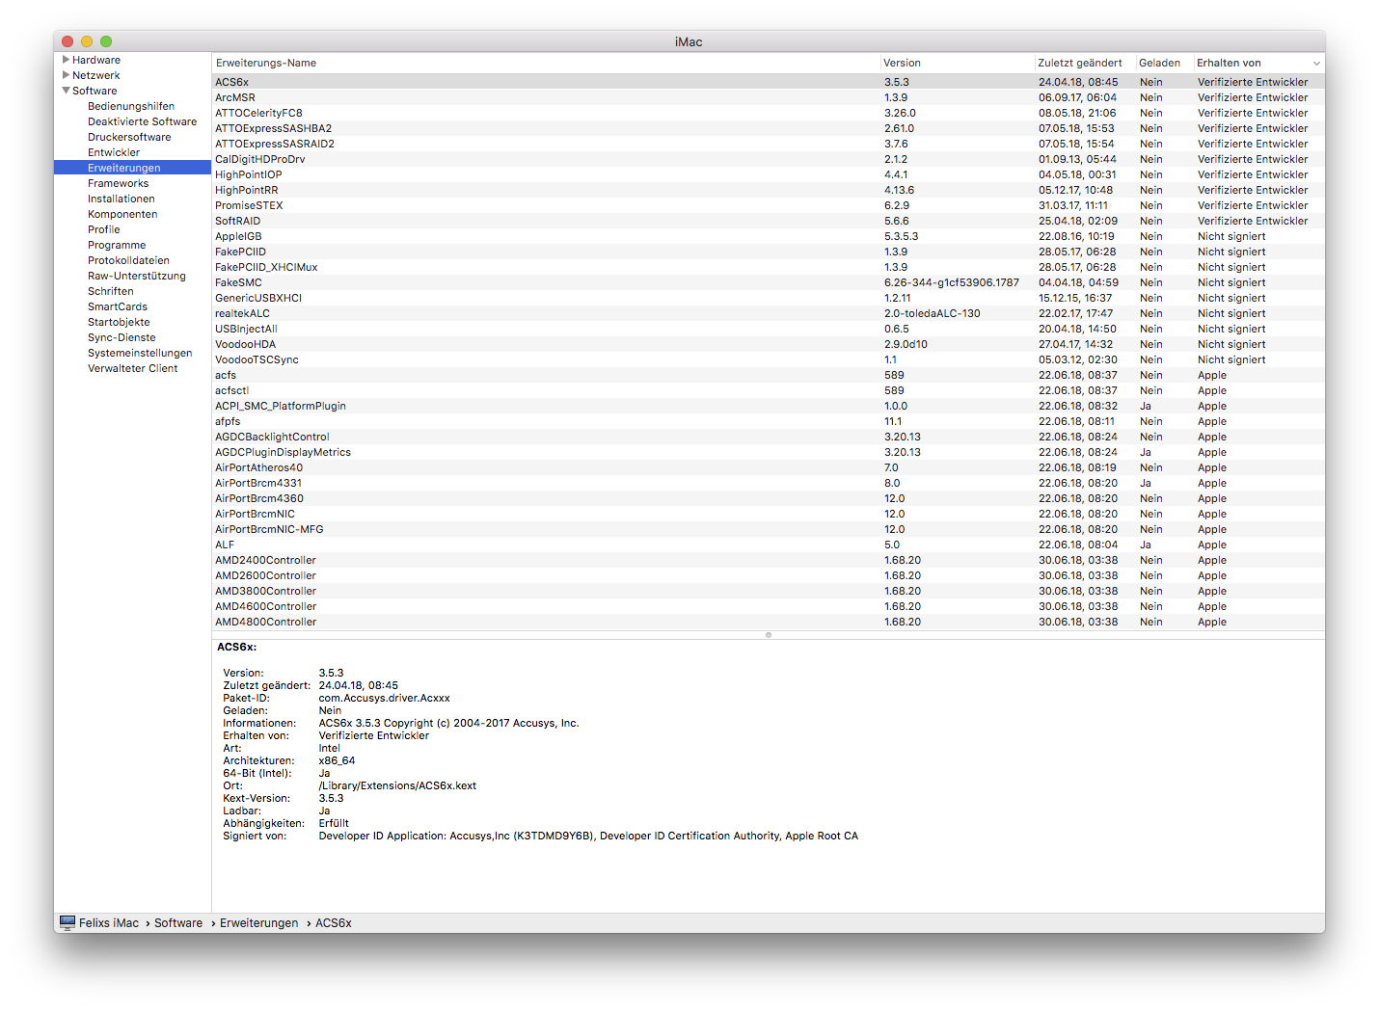Select Bedienungshilfen in the sidebar

[131, 106]
